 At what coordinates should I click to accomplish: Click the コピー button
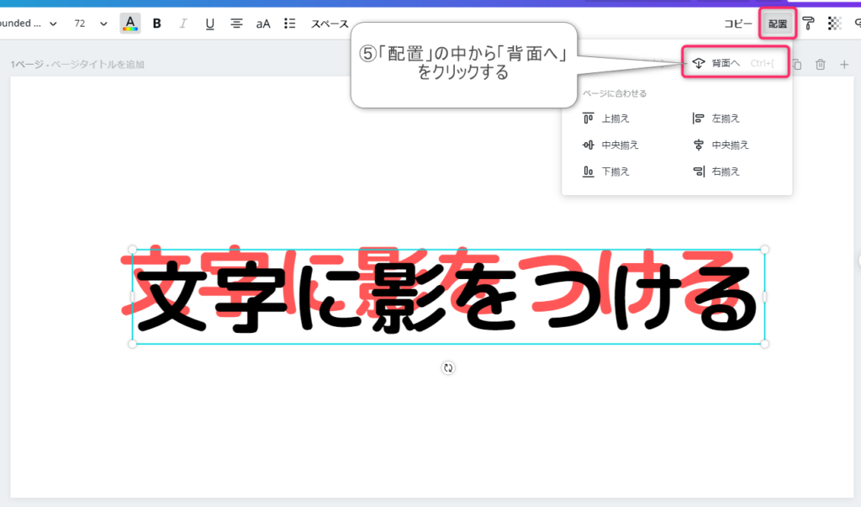(738, 24)
